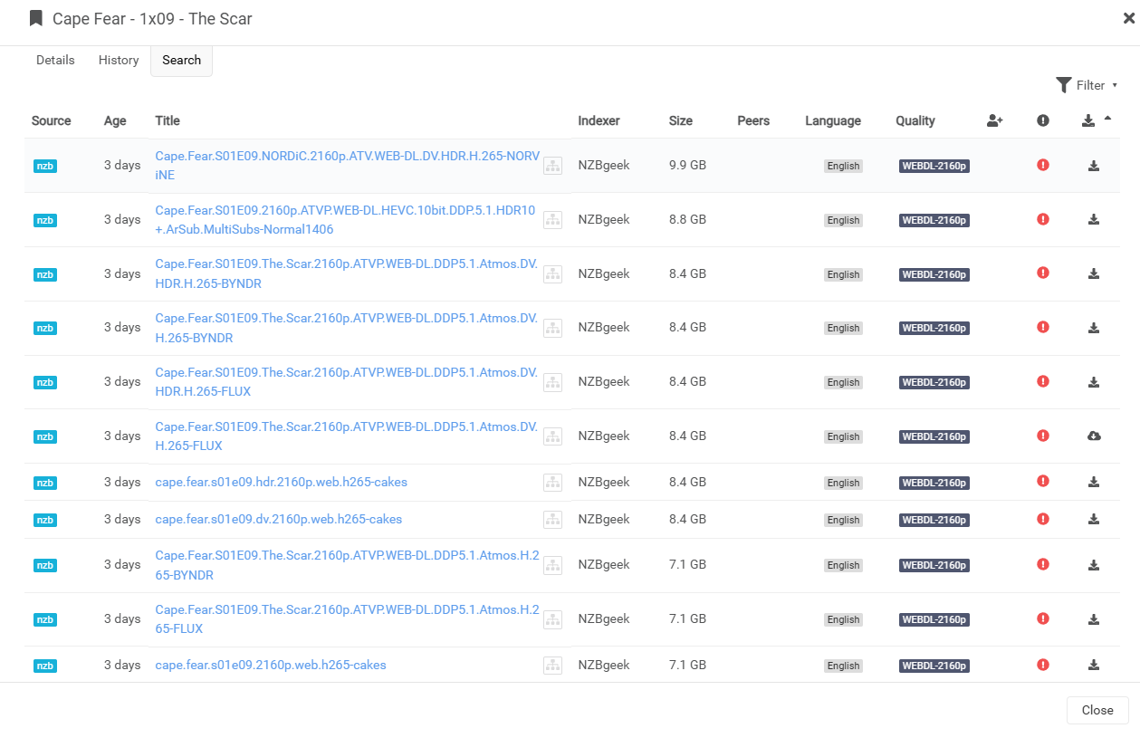The image size is (1140, 738).
Task: Click indexer flags icon for Normal1406 release
Action: pyautogui.click(x=552, y=220)
